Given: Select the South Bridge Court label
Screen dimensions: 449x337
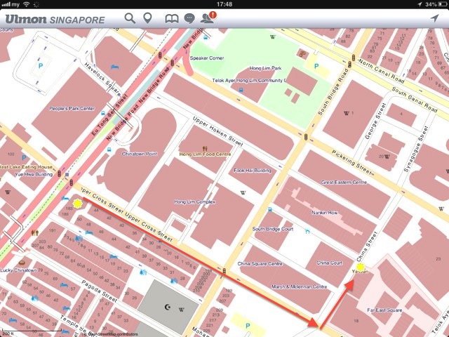Looking at the screenshot, I should (273, 229).
